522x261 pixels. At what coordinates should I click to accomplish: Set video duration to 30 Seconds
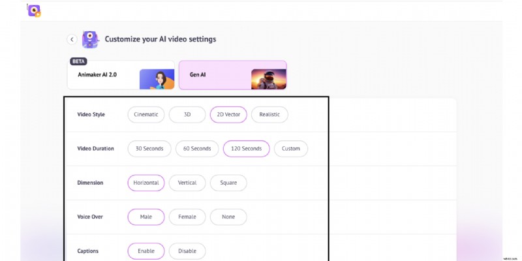tap(149, 148)
